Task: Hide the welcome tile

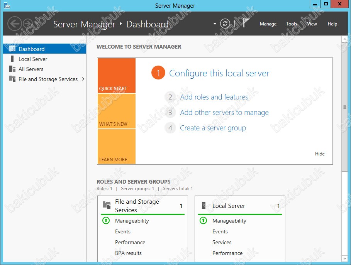Action: click(x=320, y=154)
